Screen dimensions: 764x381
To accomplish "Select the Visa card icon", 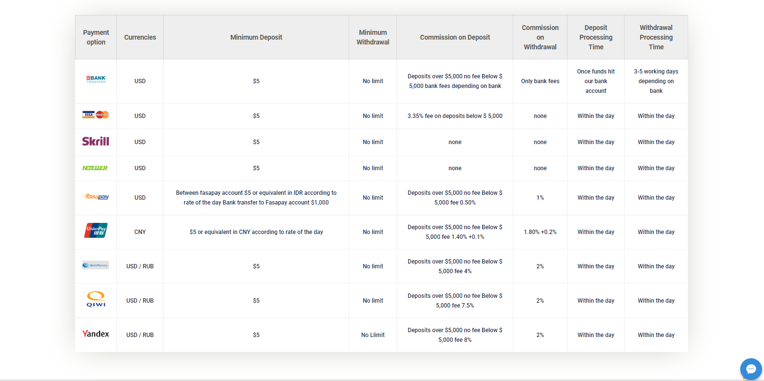I will [89, 115].
